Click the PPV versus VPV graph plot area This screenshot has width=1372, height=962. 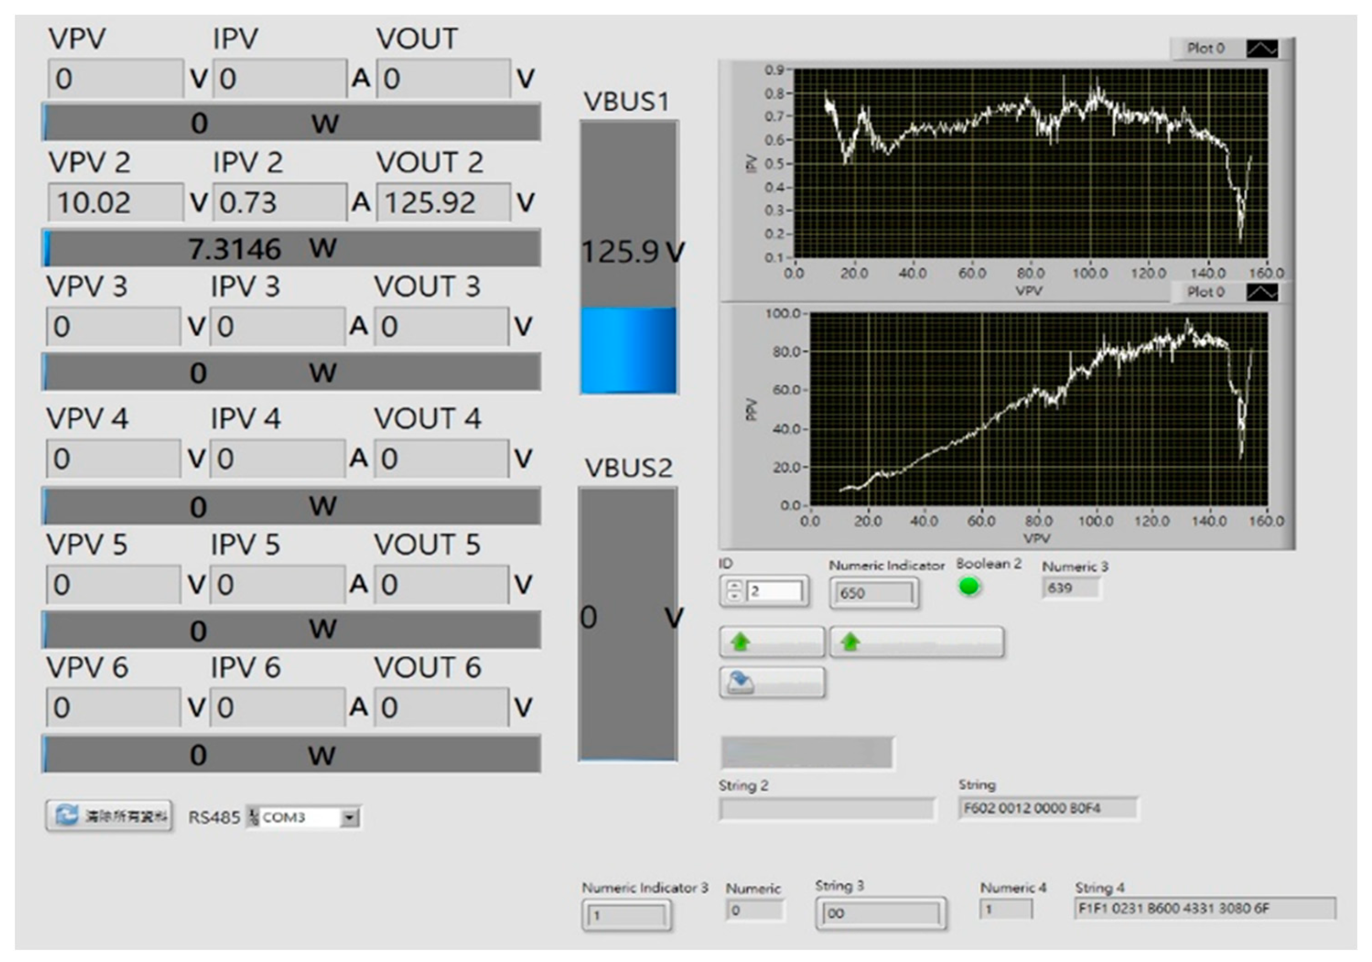click(x=1038, y=409)
